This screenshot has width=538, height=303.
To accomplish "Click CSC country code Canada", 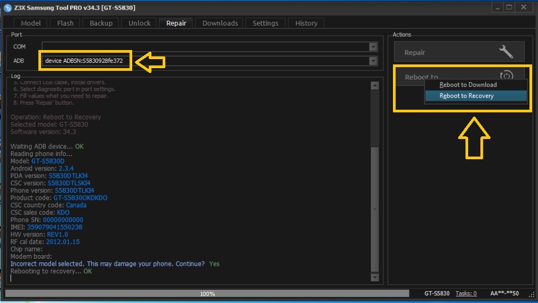I will (x=76, y=205).
